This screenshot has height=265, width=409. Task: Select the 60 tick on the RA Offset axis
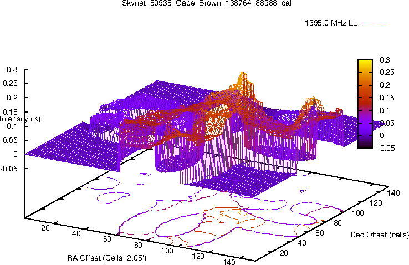tap(107, 239)
